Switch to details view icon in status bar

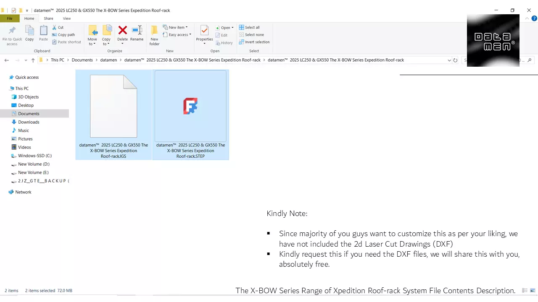(525, 290)
